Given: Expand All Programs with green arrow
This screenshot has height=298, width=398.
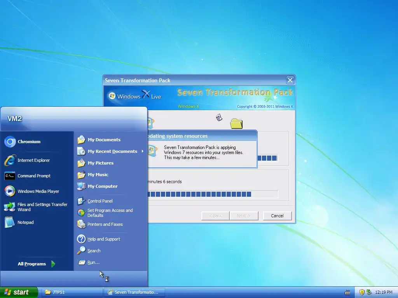Looking at the screenshot, I should click(x=53, y=264).
